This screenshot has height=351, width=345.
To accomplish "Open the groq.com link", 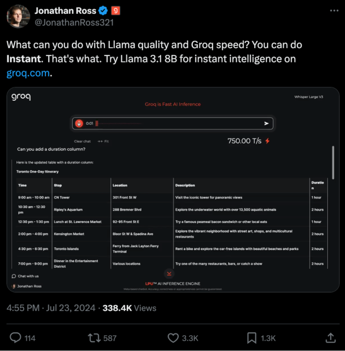I will pos(28,73).
